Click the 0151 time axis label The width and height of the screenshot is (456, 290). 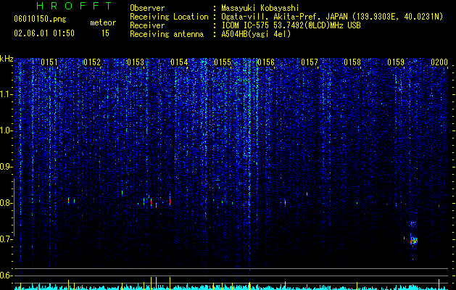tap(49, 62)
